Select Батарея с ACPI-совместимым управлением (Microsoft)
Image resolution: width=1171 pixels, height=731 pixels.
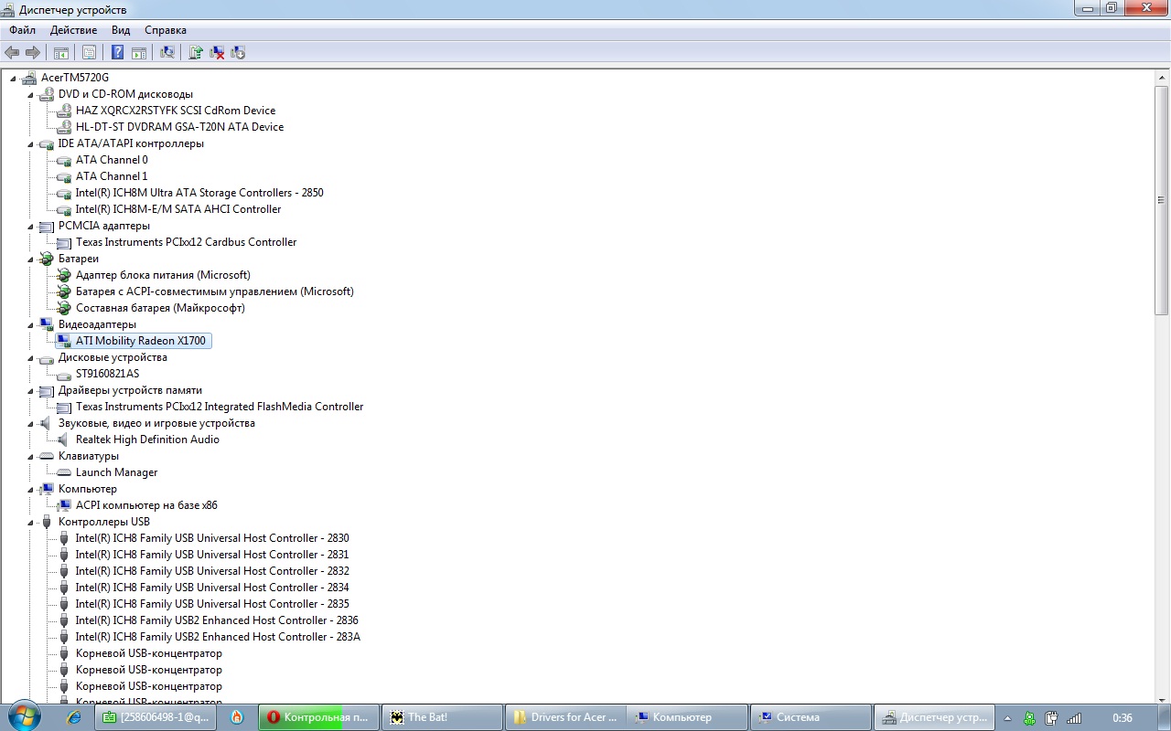(x=215, y=291)
